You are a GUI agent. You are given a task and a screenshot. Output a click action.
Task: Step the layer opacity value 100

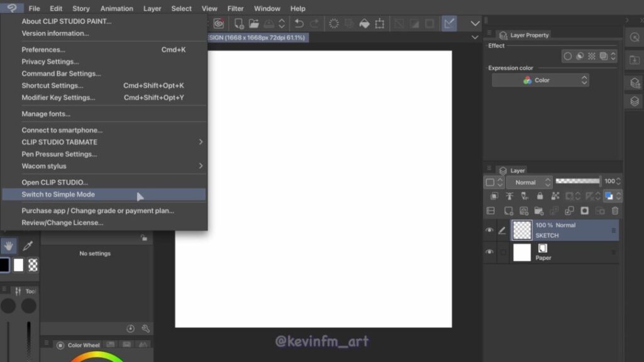(x=618, y=181)
